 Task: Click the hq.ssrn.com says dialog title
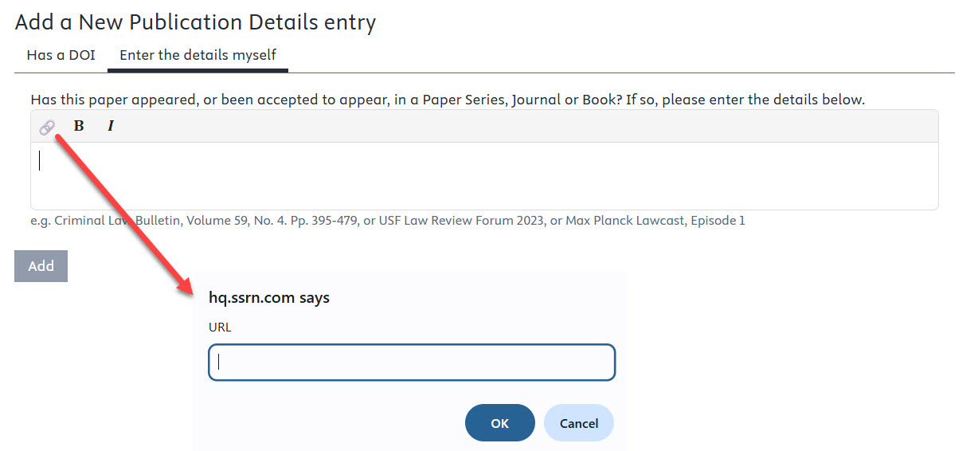coord(268,298)
